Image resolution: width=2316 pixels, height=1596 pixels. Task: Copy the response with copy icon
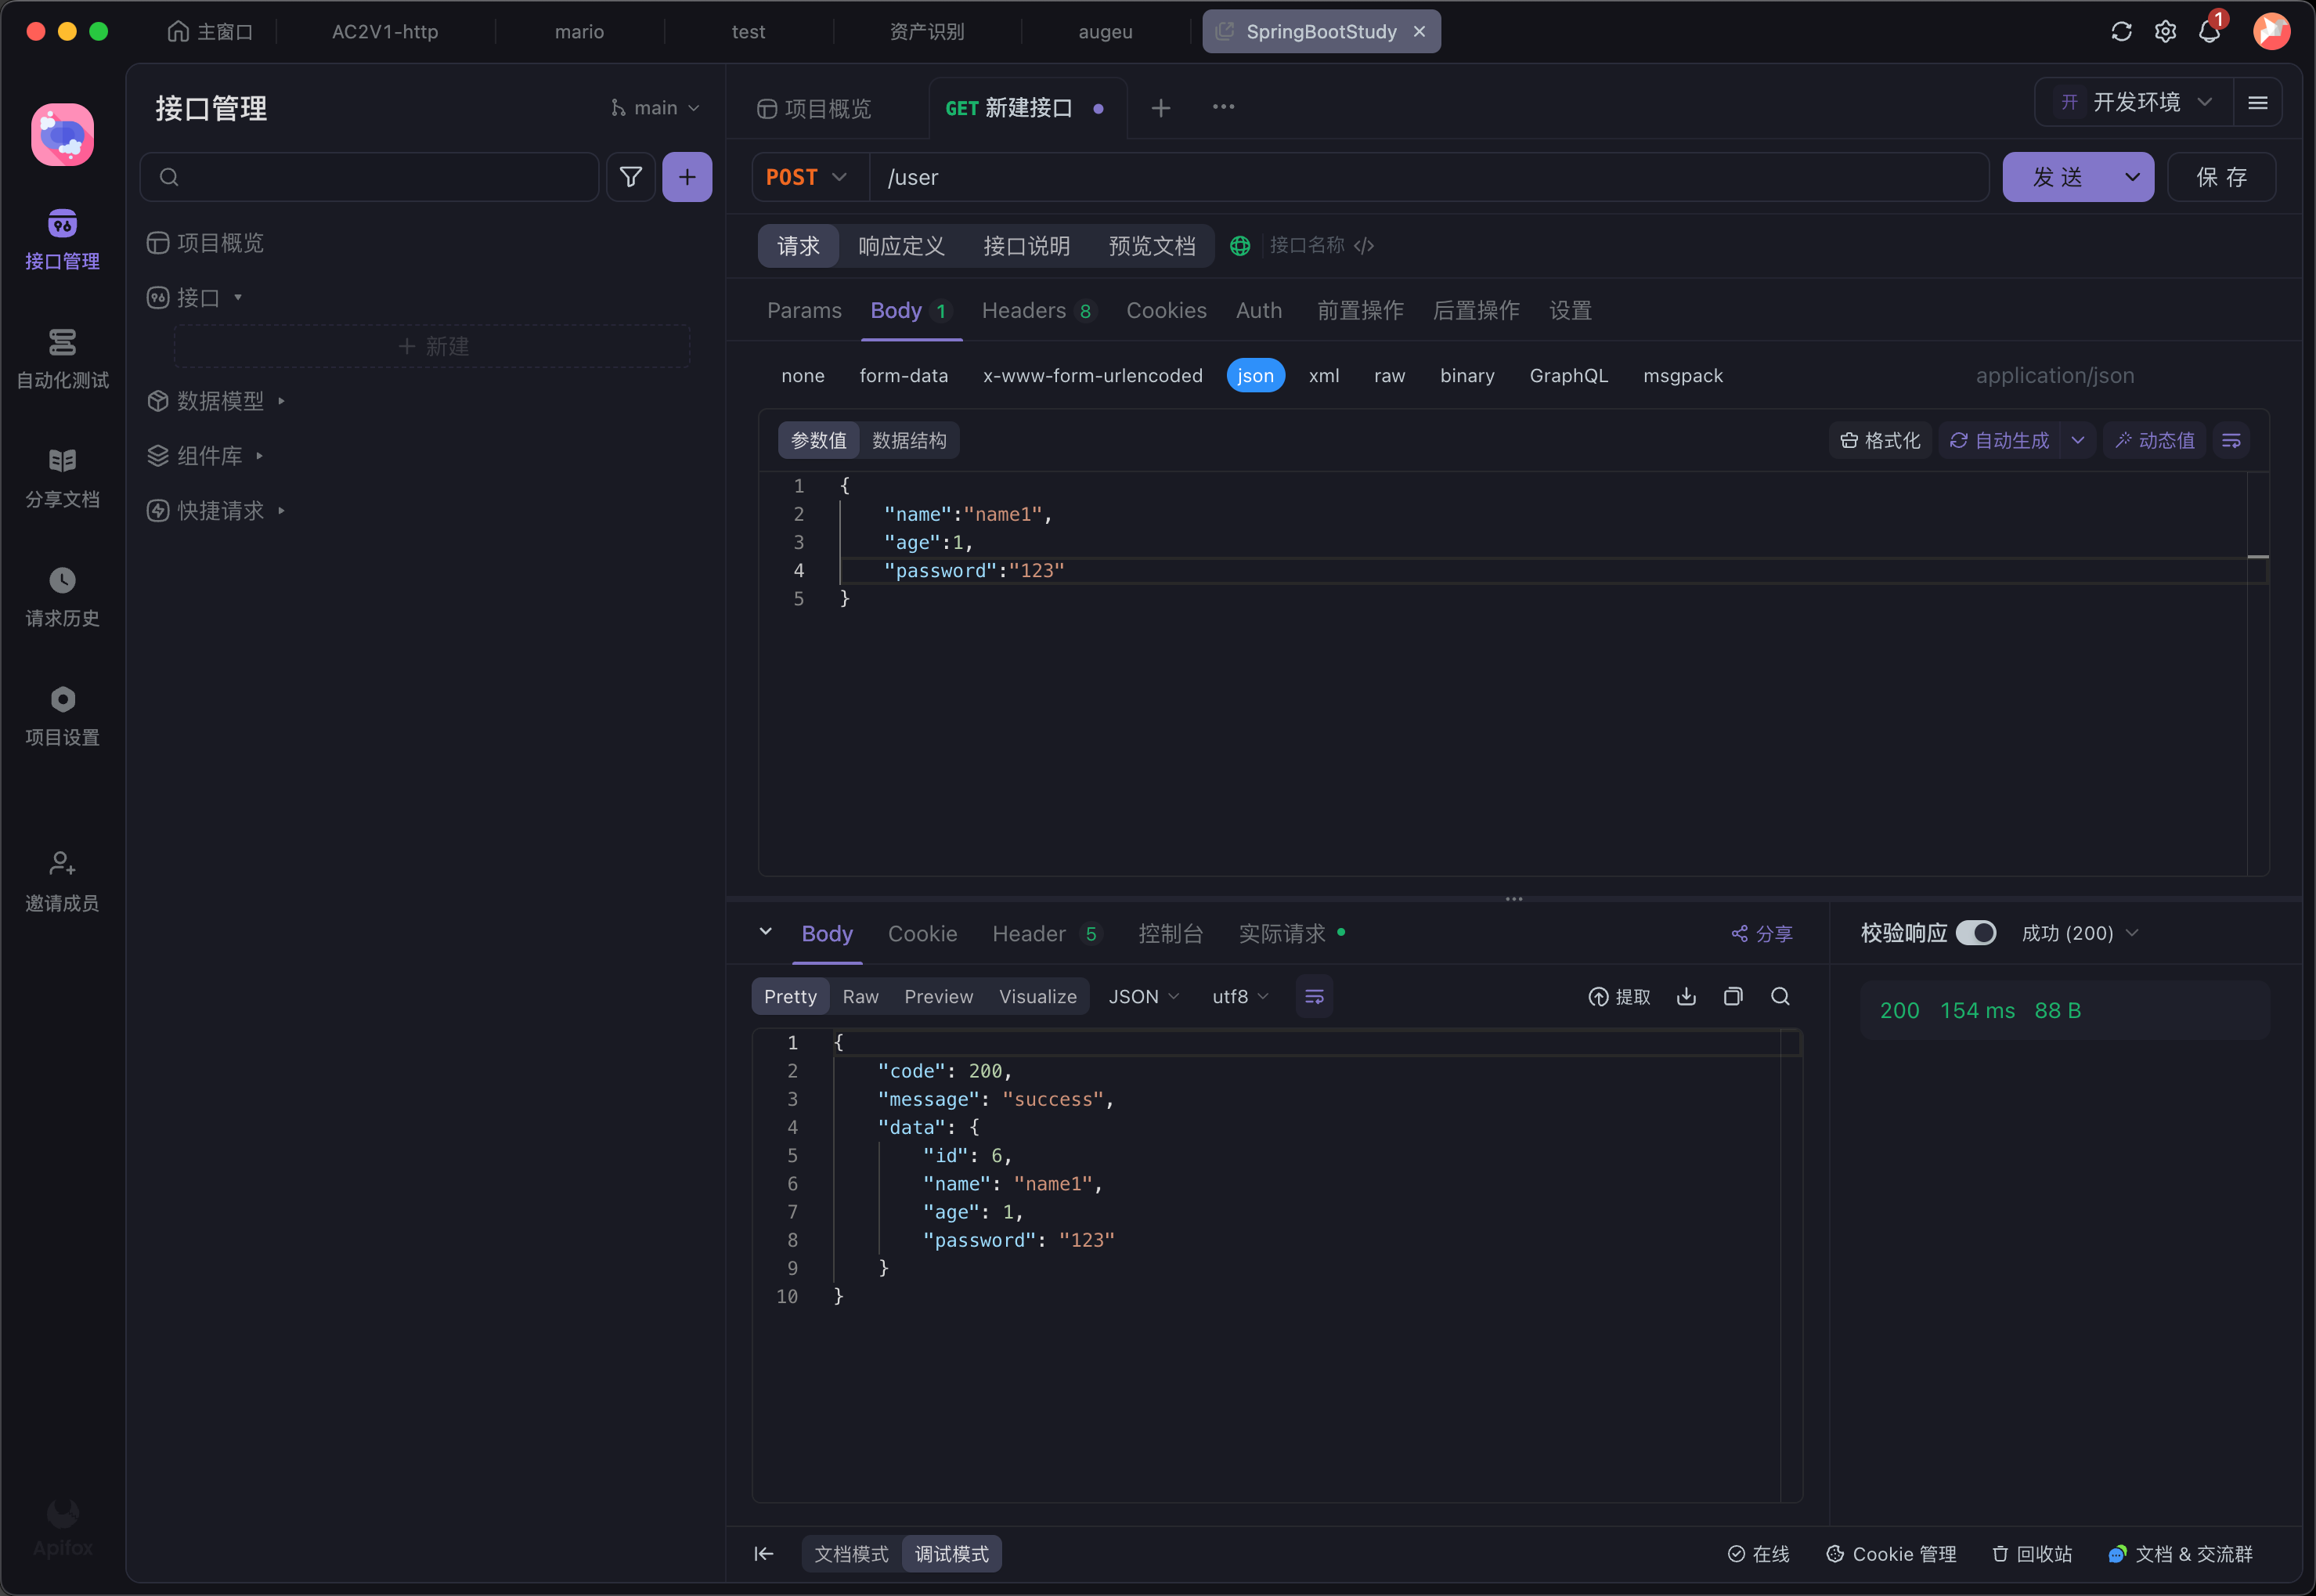click(x=1733, y=996)
